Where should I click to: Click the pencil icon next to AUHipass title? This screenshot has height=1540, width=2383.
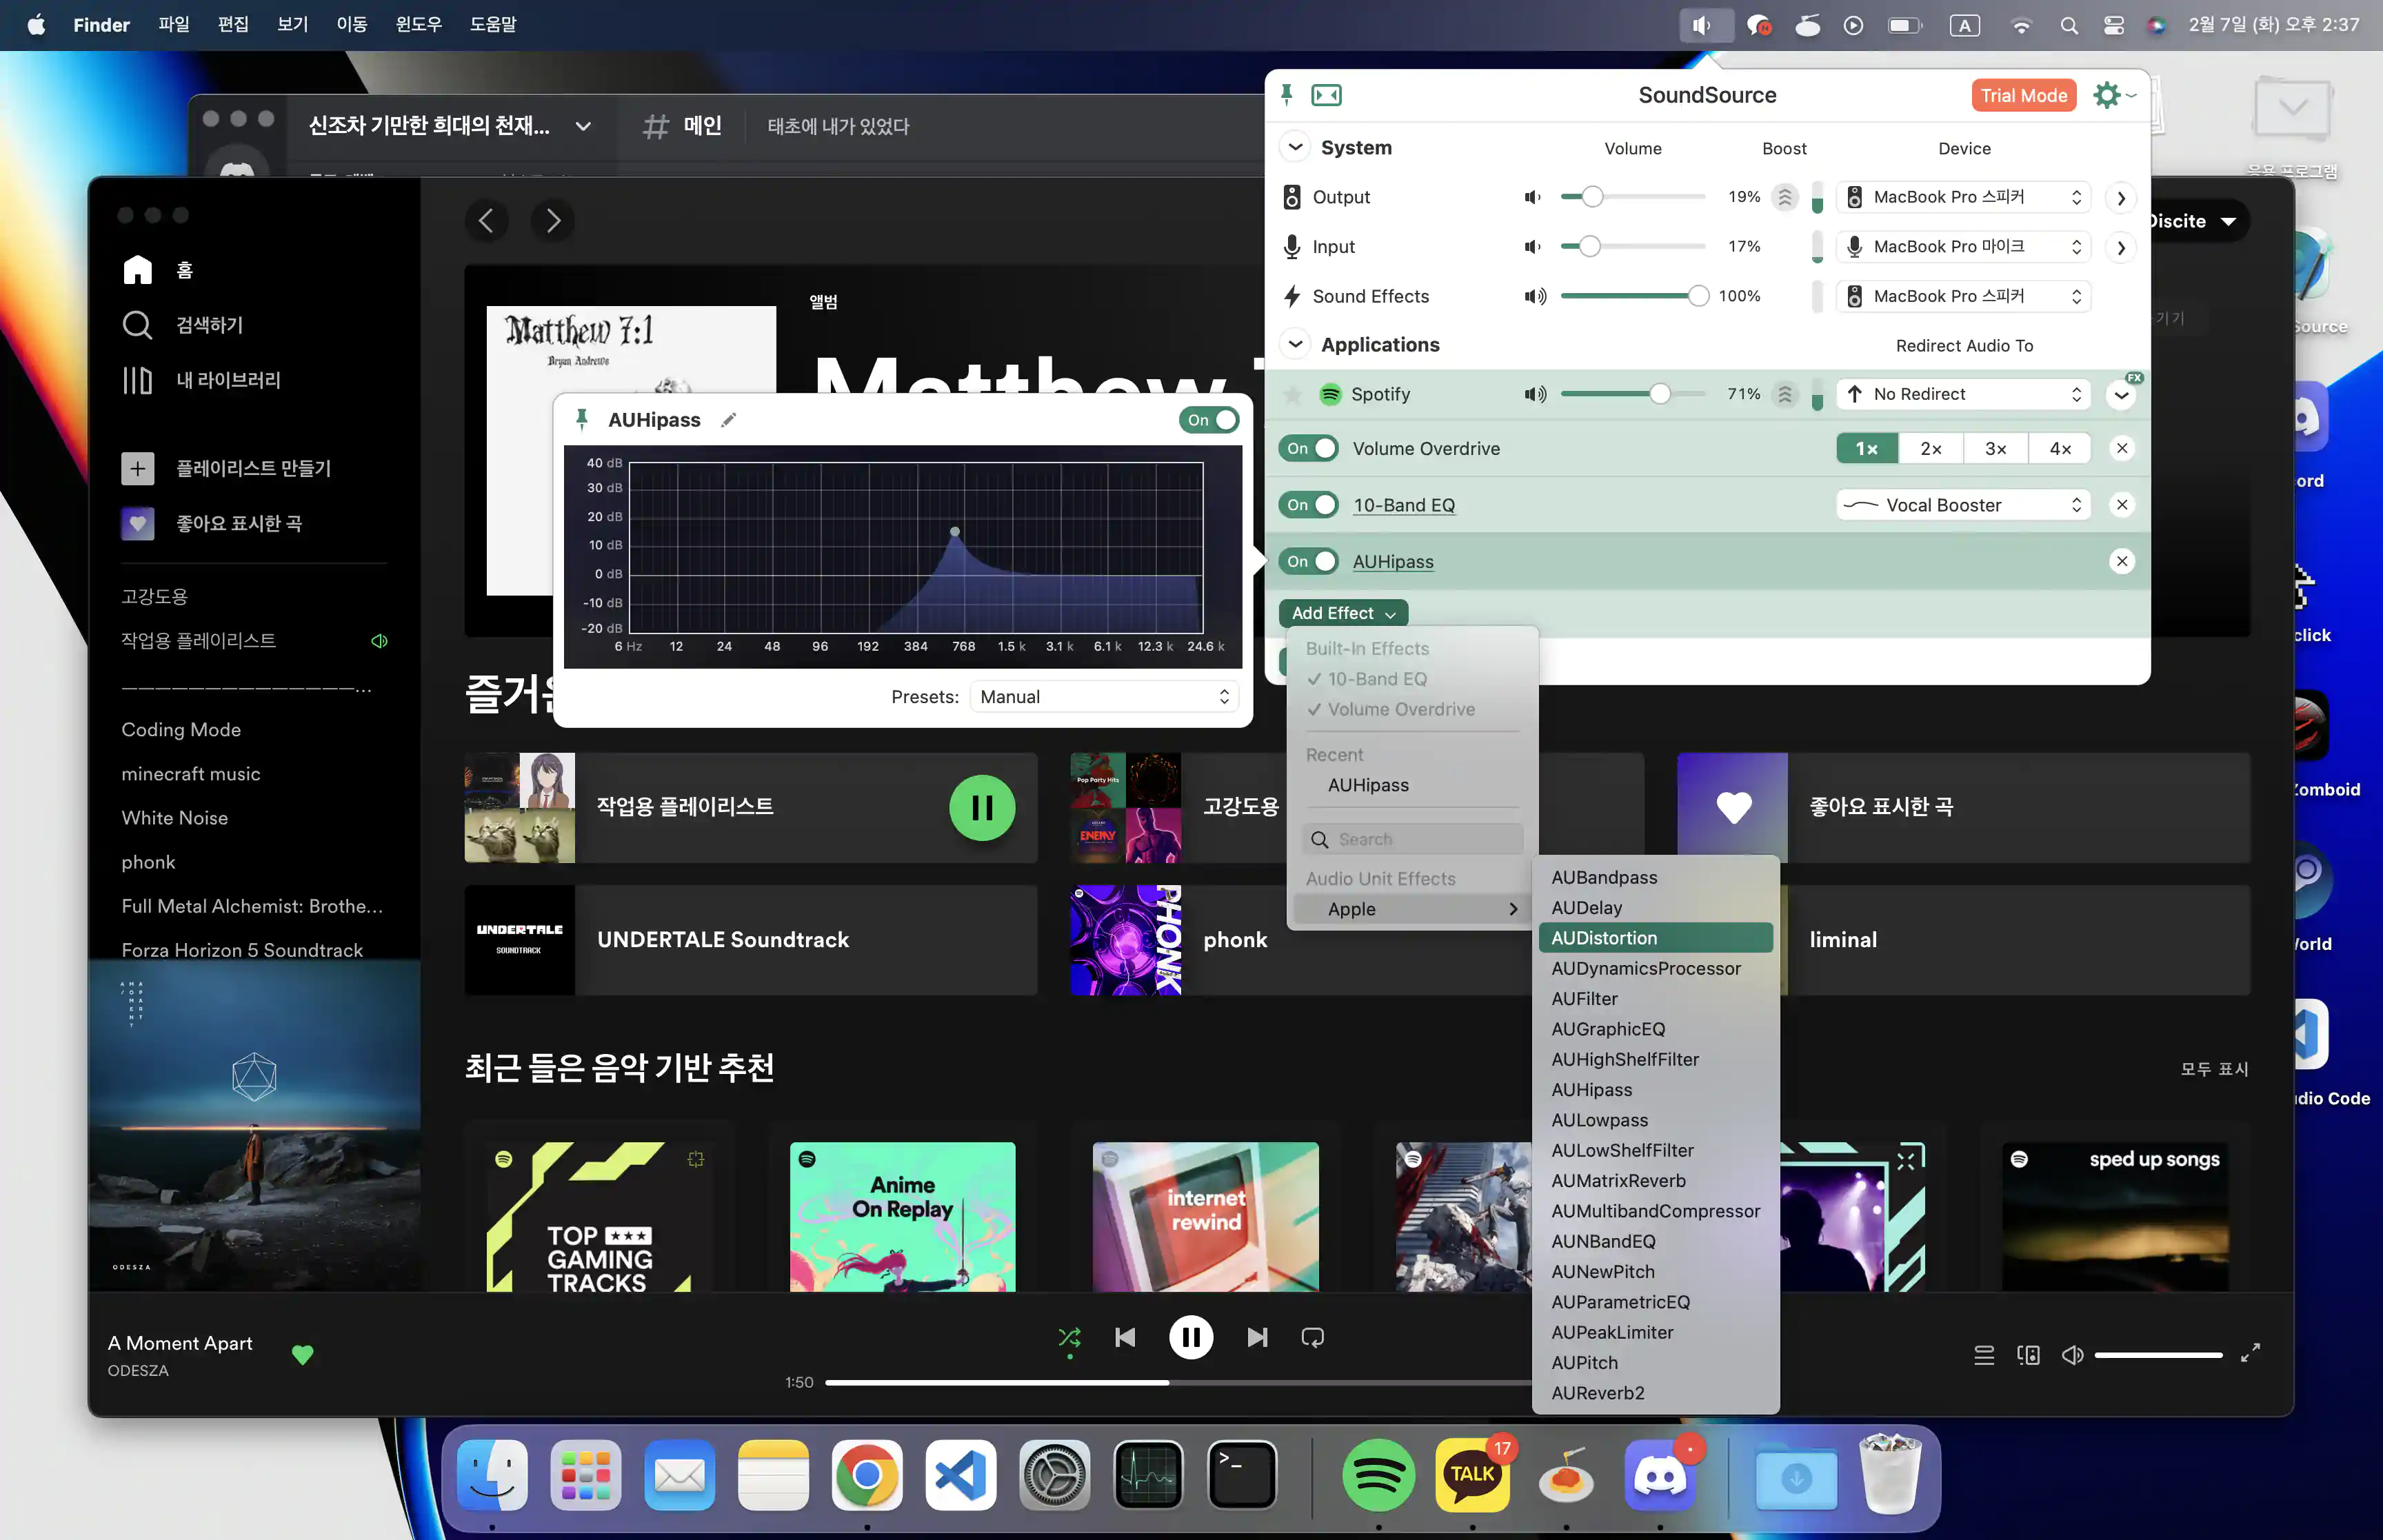pyautogui.click(x=728, y=420)
